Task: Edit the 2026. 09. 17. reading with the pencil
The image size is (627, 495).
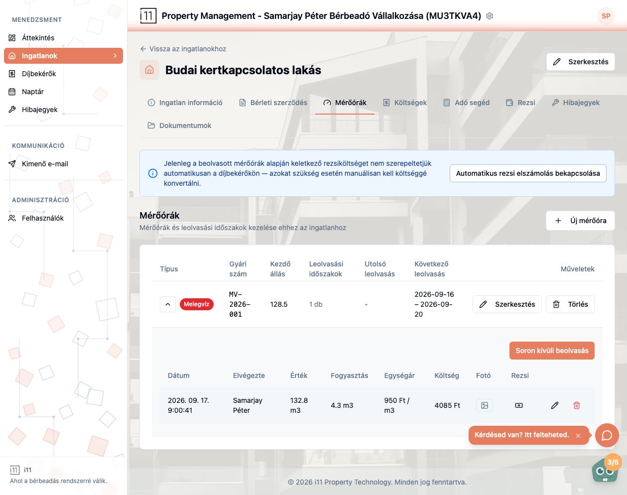Action: [555, 405]
